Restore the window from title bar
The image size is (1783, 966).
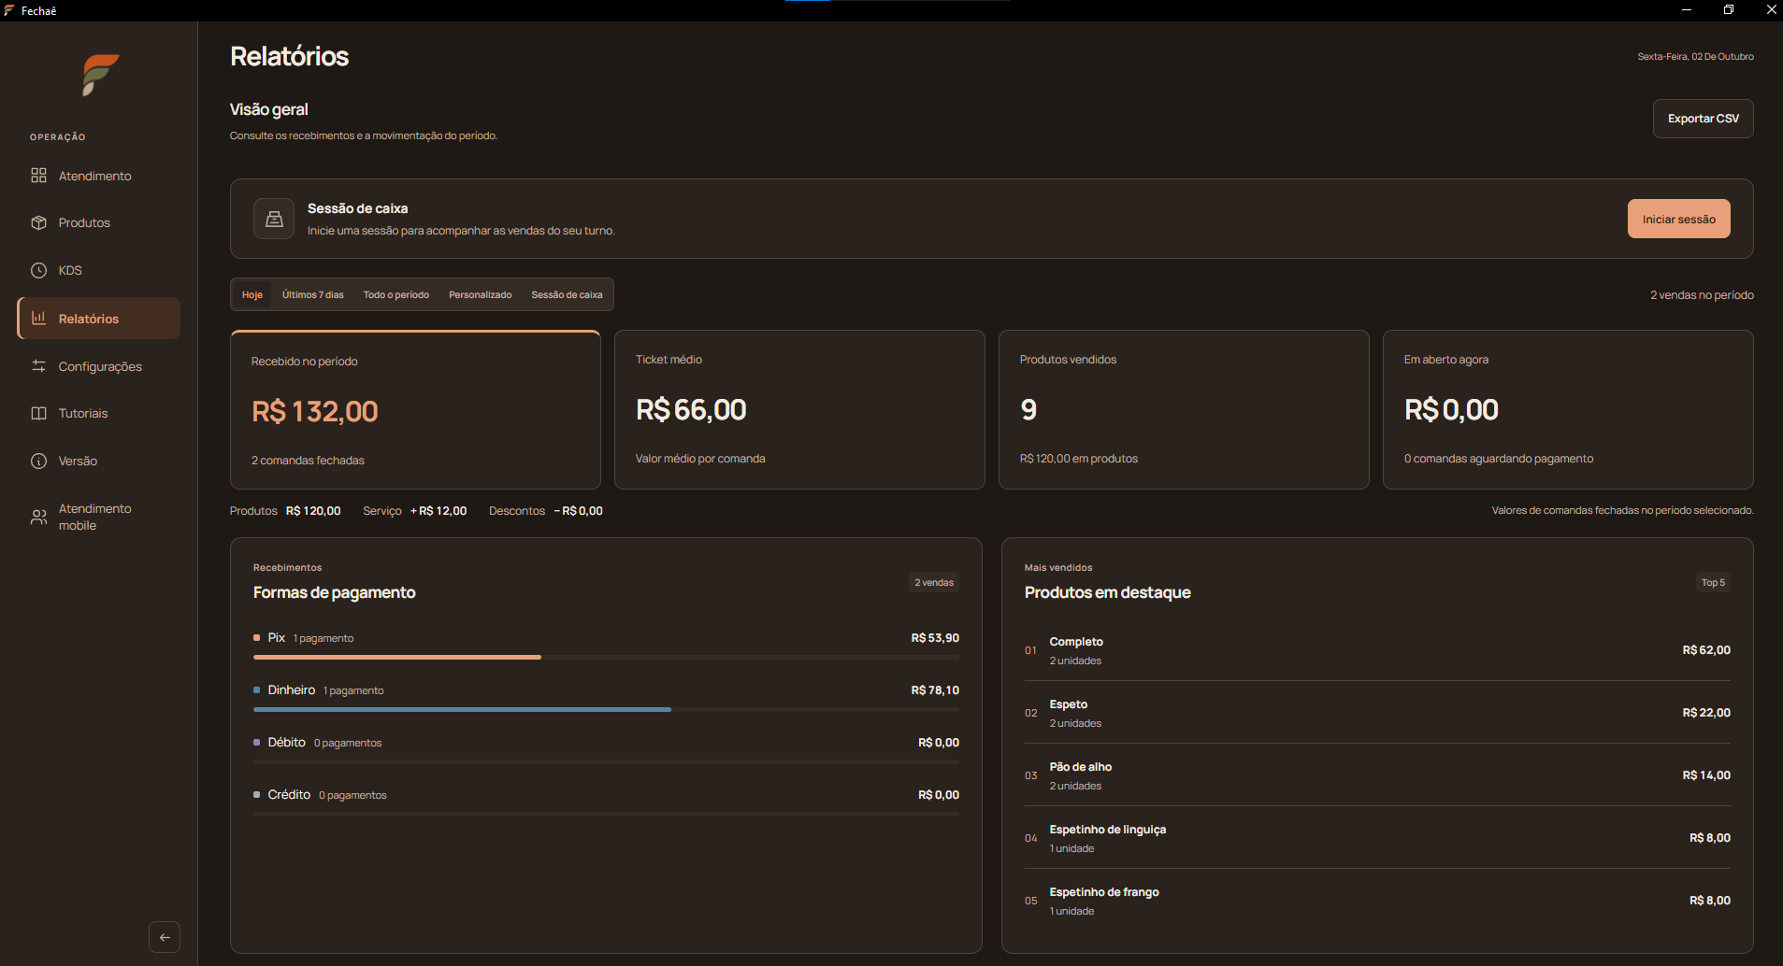tap(1729, 10)
